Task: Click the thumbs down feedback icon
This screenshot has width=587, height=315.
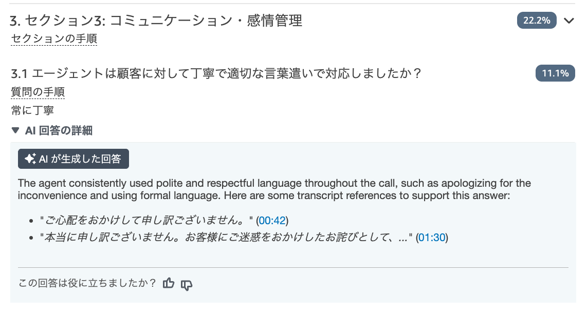Action: pos(187,285)
